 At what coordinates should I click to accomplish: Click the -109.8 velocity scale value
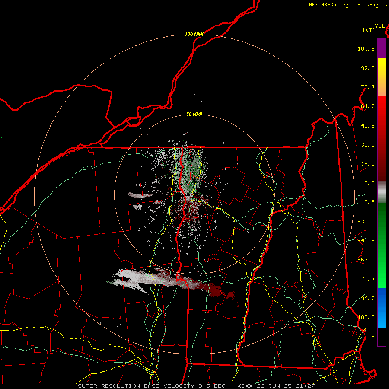point(365,317)
